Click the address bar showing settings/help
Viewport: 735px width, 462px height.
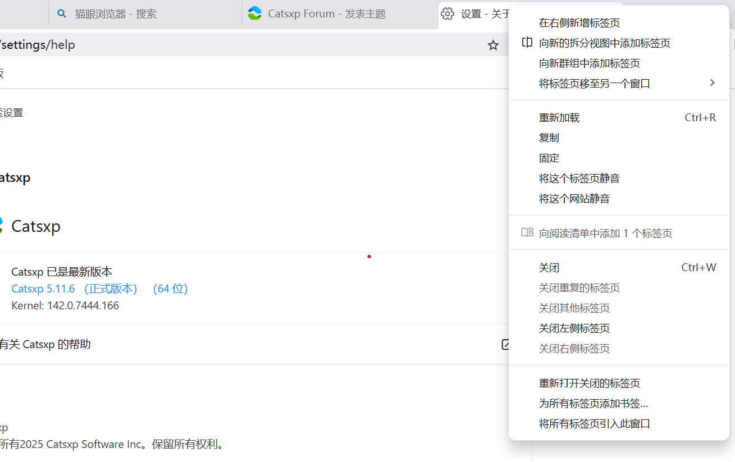(225, 45)
